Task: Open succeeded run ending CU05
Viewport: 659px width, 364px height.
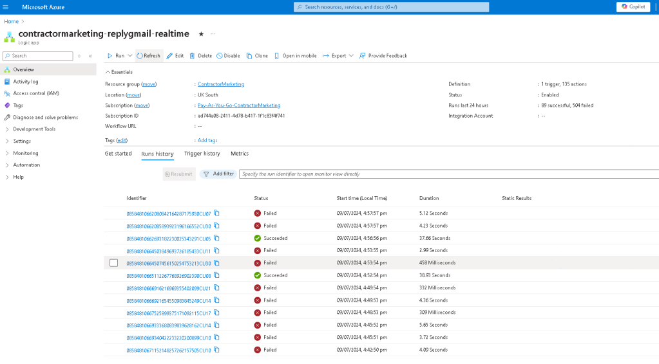Action: (x=169, y=239)
